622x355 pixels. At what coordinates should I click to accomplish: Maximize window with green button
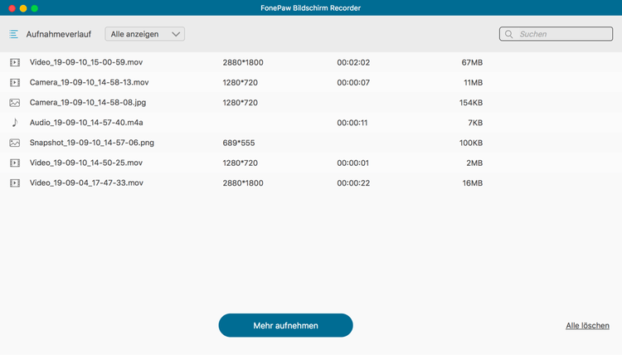pyautogui.click(x=35, y=8)
